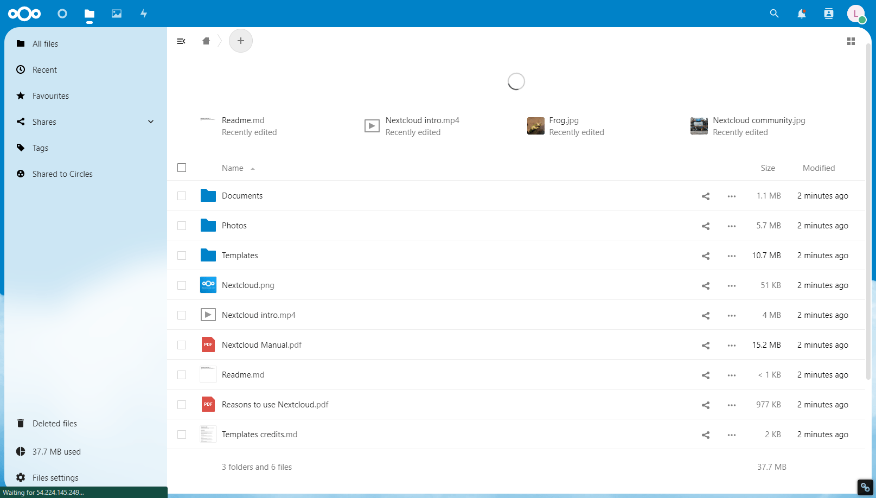This screenshot has height=498, width=876.
Task: Open the Photos folder name link
Action: pos(234,226)
